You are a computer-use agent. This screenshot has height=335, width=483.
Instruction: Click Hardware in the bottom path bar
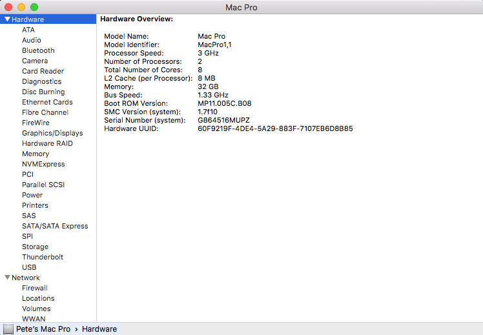[x=99, y=329]
